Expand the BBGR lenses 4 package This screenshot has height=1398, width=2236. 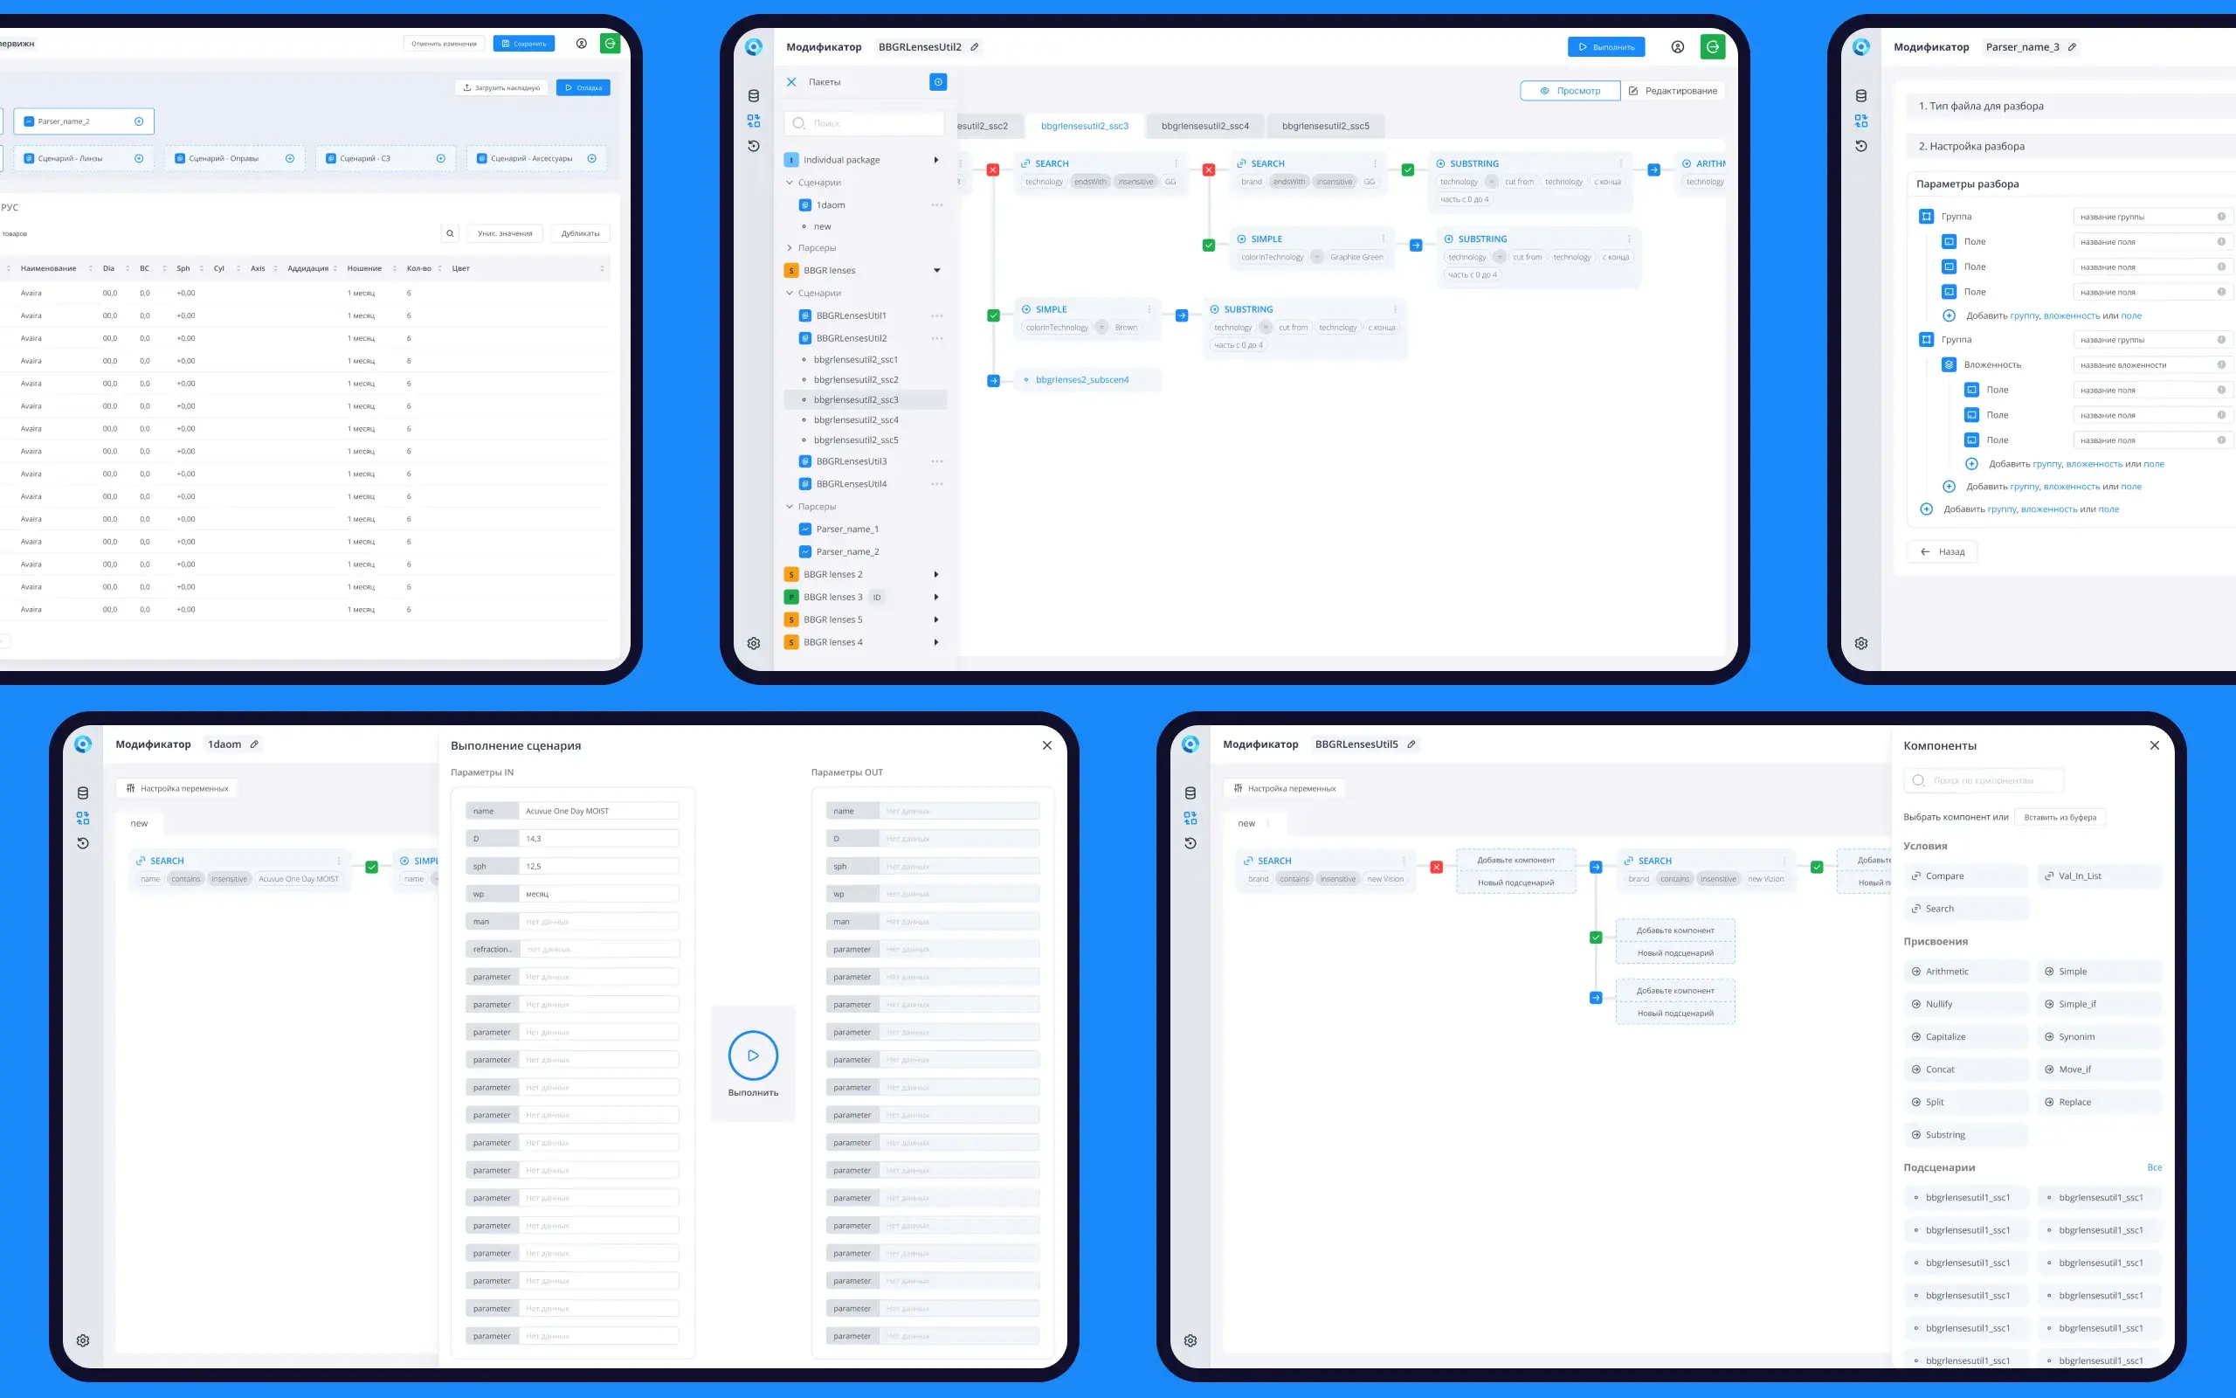(937, 642)
